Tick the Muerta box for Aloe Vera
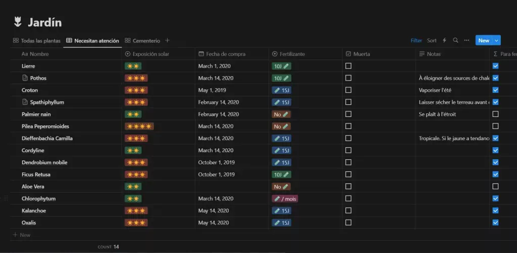 click(348, 186)
